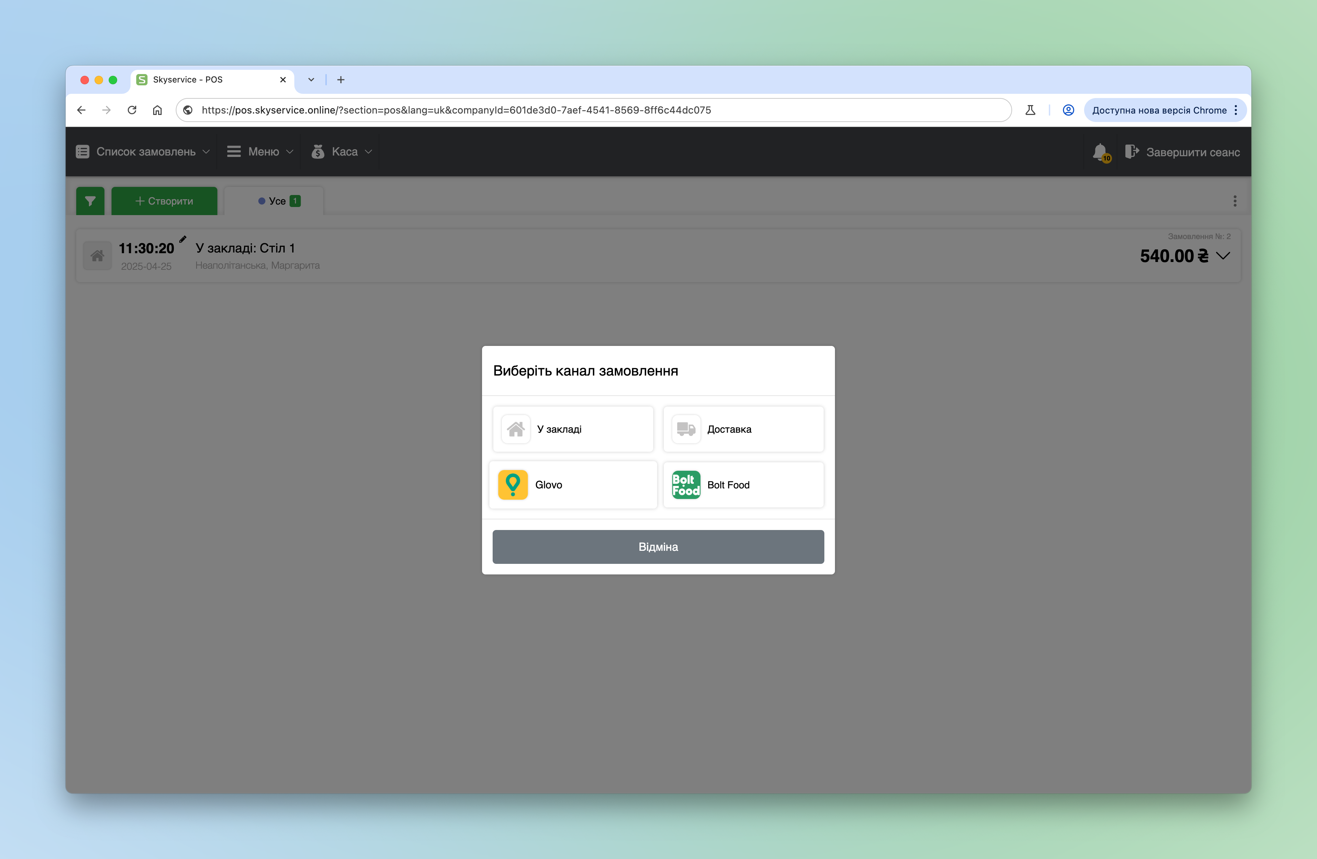Screen dimensions: 1317x859
Task: Expand order details chevron next to 540.00
Action: click(x=1223, y=255)
